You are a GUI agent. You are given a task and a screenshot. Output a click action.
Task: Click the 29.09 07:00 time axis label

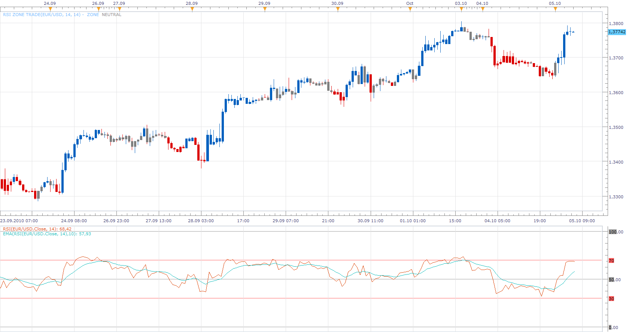tap(286, 221)
